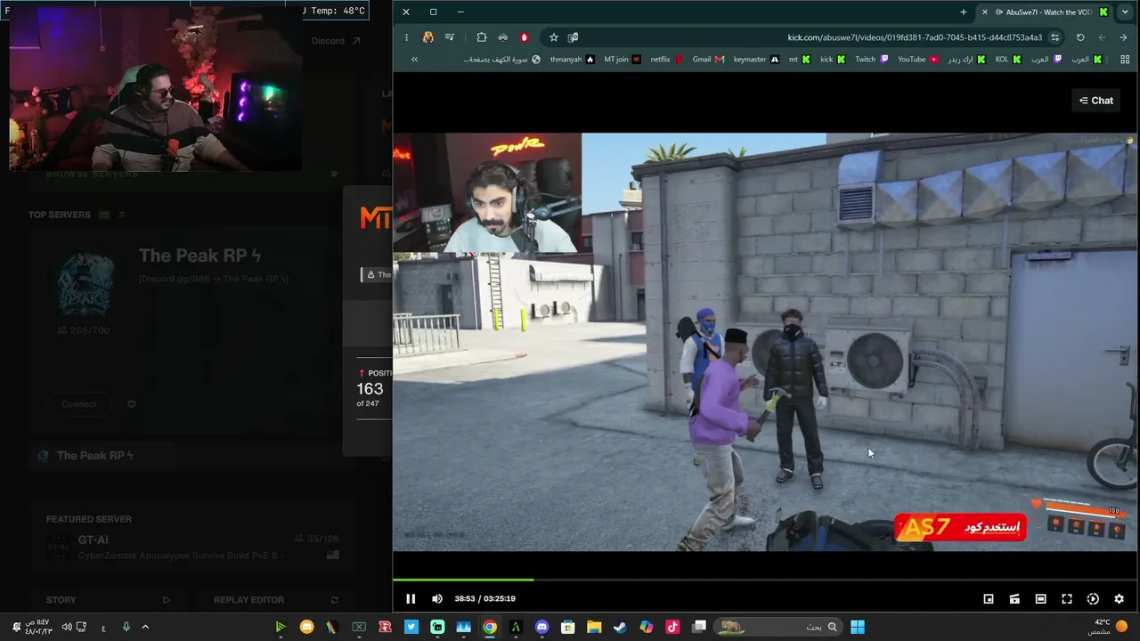The image size is (1140, 641).
Task: Reload the Kick page
Action: click(1080, 37)
